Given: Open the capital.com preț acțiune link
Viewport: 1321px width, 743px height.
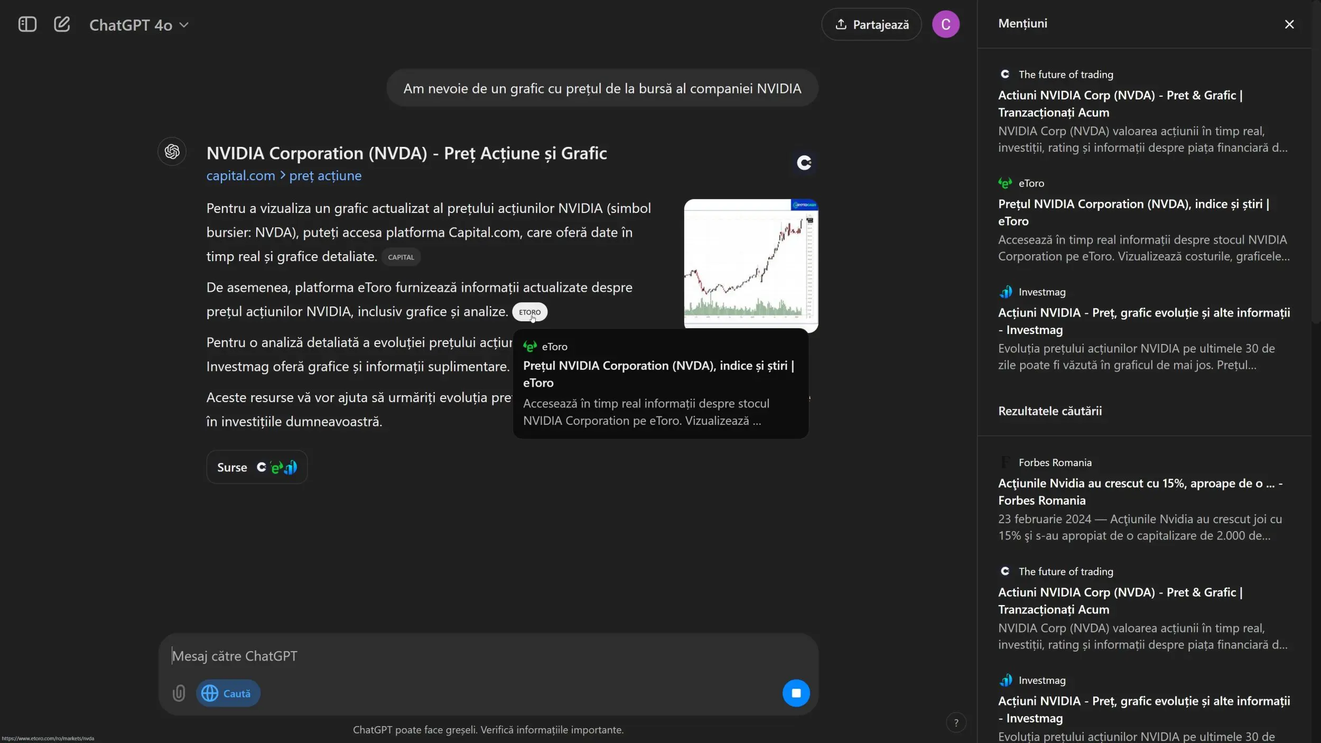Looking at the screenshot, I should pos(284,176).
